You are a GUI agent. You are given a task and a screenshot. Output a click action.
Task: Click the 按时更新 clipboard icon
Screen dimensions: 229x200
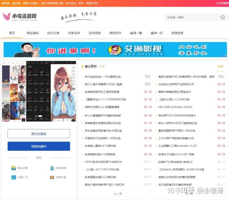point(52,168)
